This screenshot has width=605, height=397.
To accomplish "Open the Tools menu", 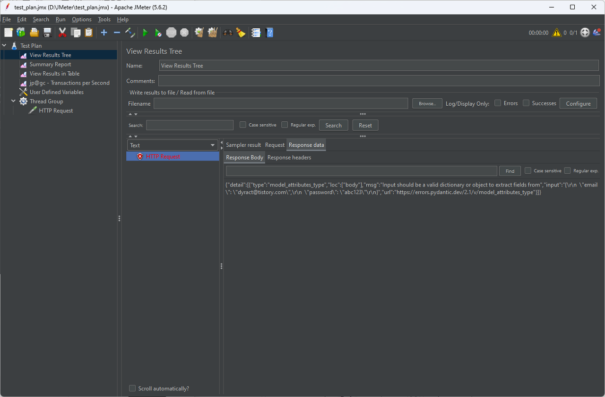I will coord(104,19).
